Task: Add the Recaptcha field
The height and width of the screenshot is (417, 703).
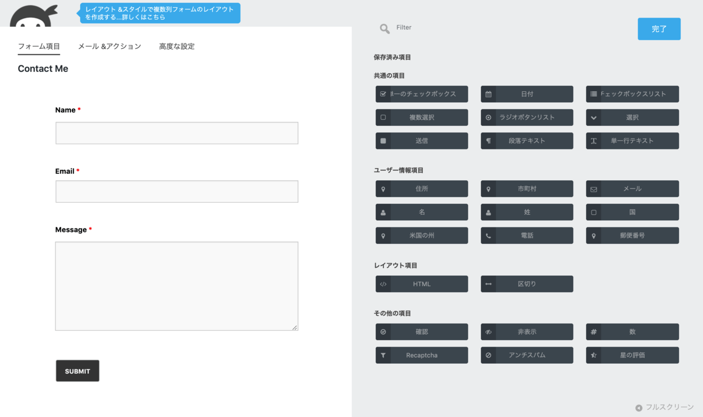Action: coord(422,355)
